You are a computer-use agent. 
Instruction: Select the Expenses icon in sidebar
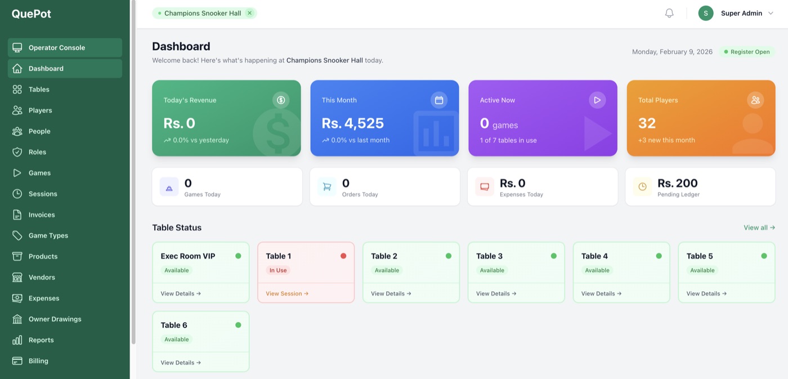pos(17,297)
